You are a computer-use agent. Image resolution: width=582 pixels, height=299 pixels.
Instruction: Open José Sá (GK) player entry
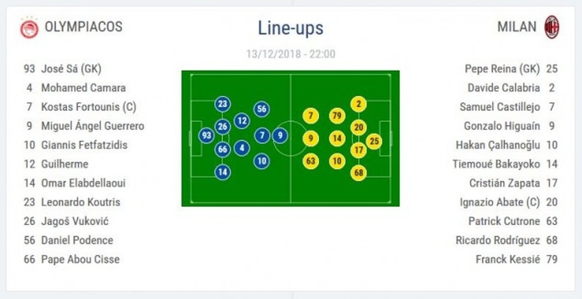tap(71, 69)
